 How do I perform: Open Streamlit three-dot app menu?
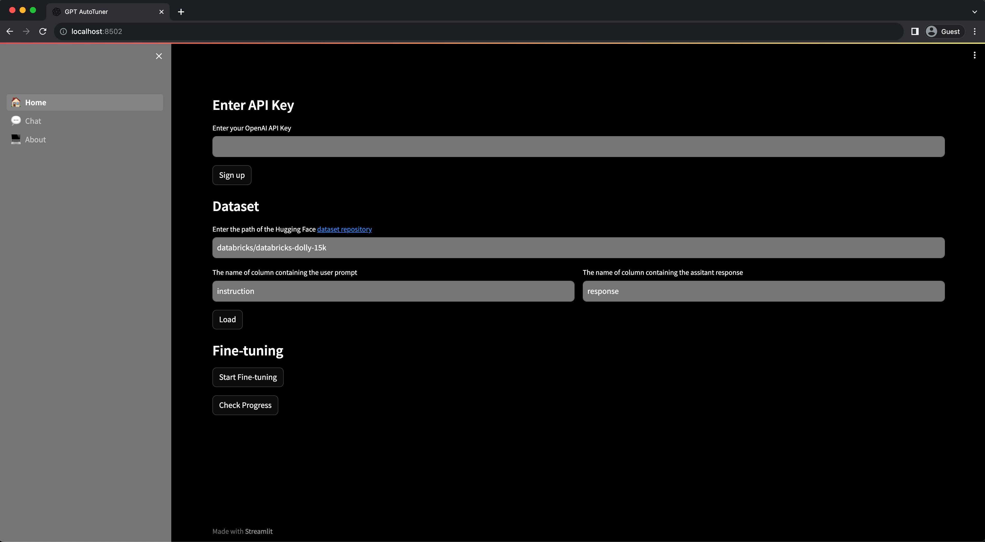coord(974,56)
